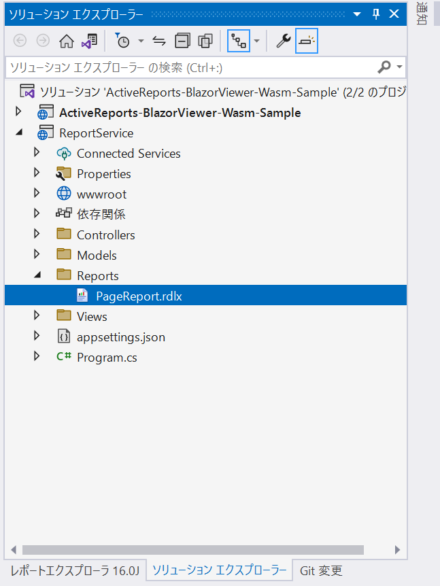Open Properties wrench icon
Image resolution: width=440 pixels, height=586 pixels.
(284, 40)
